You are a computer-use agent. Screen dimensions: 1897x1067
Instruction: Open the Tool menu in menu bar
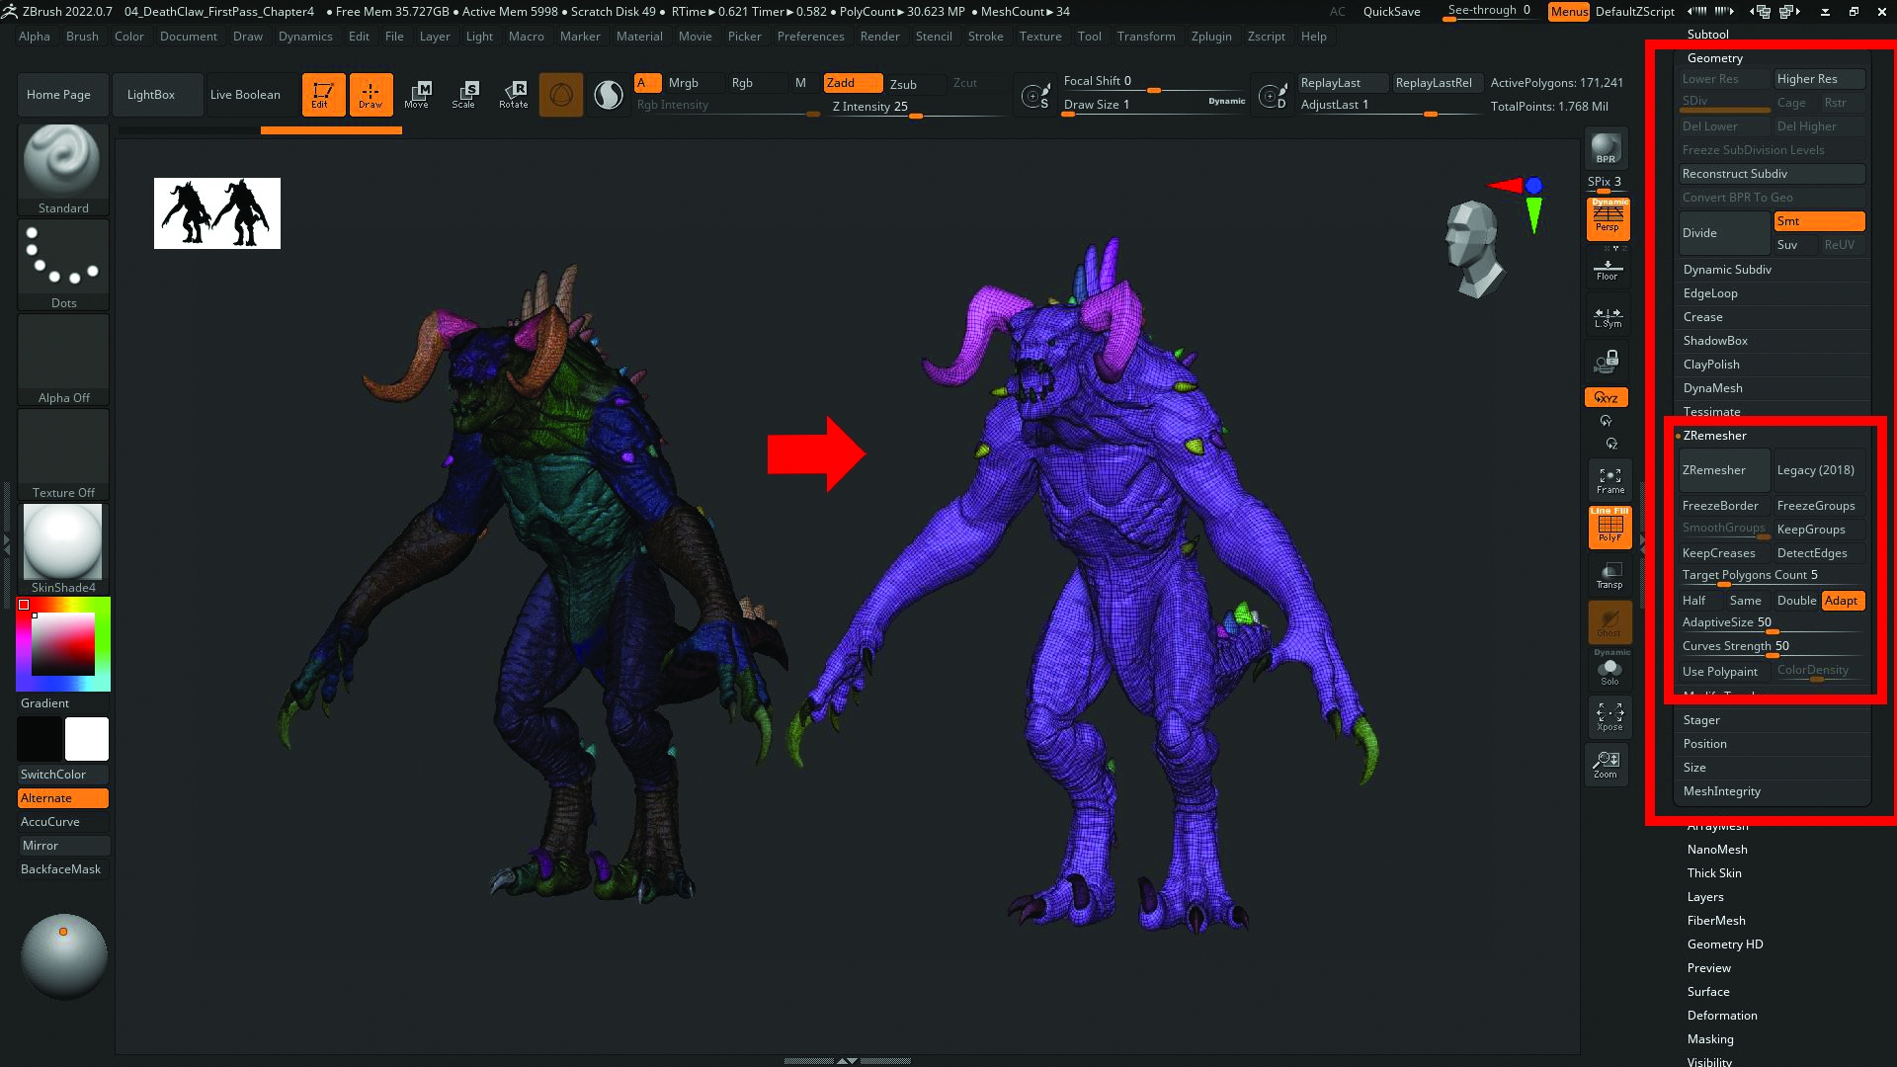point(1089,36)
